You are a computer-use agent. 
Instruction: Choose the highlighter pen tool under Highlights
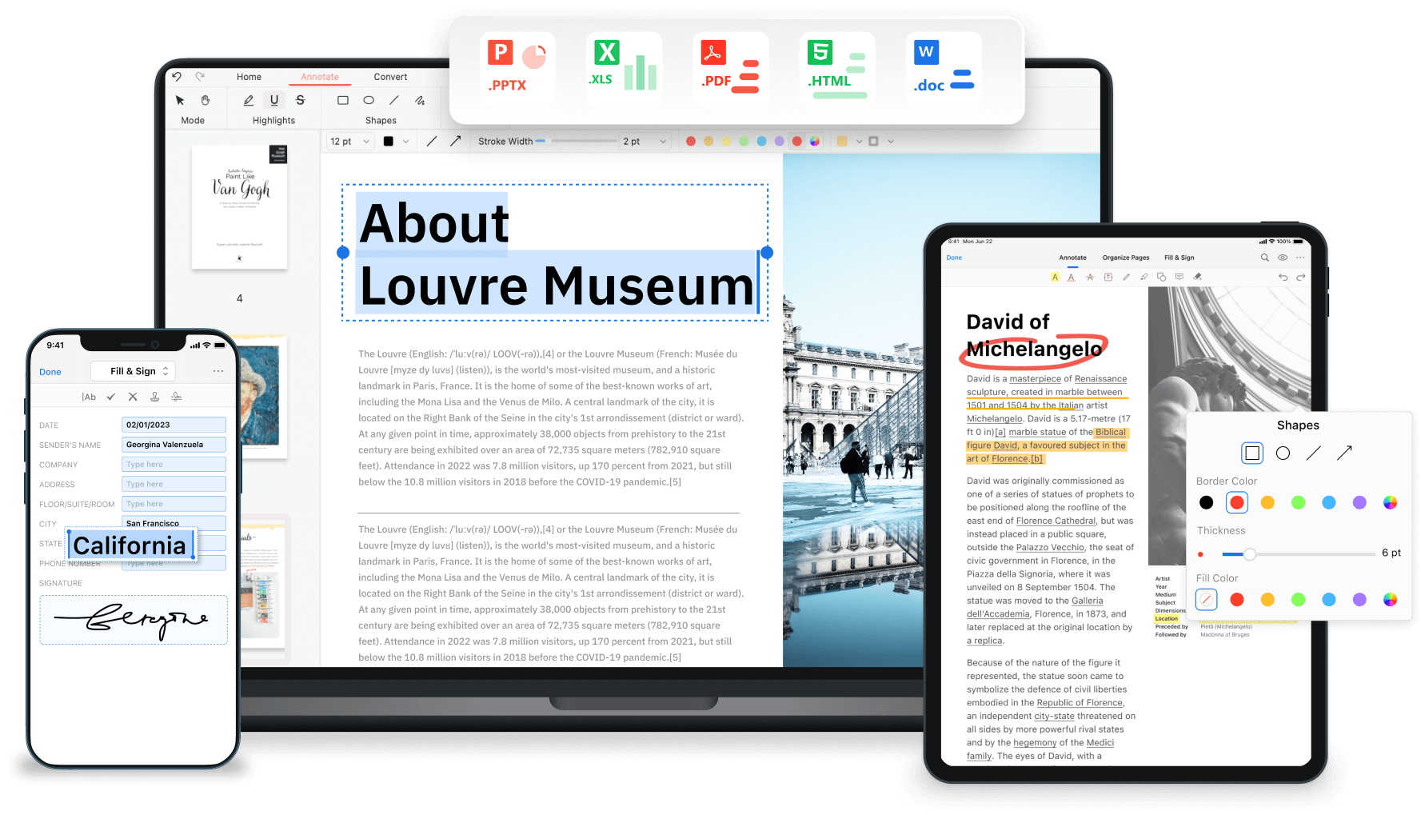(x=249, y=100)
